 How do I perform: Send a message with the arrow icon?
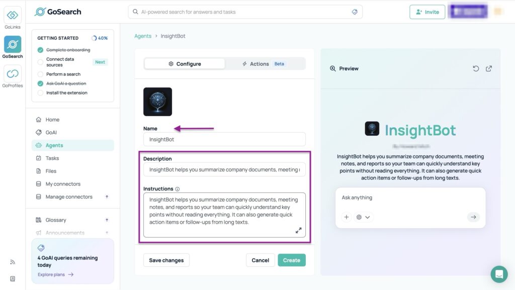click(x=473, y=217)
